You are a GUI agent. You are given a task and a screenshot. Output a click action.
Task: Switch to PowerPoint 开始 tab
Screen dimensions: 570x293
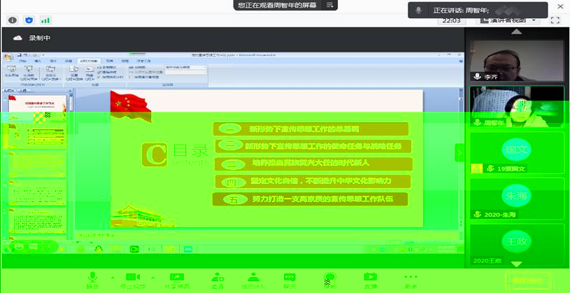22,61
